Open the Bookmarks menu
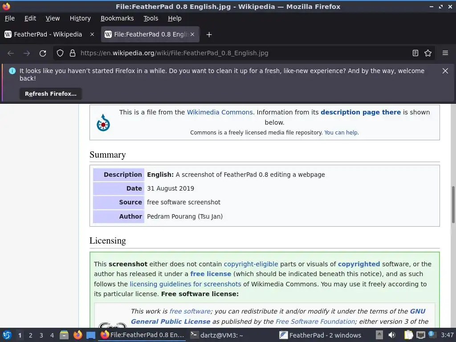The image size is (456, 342). 117,18
